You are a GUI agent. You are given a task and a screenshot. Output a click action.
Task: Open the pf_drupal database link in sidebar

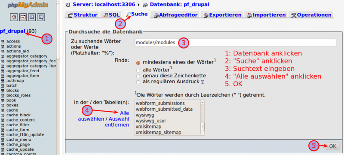click(12, 31)
